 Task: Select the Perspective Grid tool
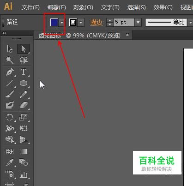pyautogui.click(x=24, y=139)
